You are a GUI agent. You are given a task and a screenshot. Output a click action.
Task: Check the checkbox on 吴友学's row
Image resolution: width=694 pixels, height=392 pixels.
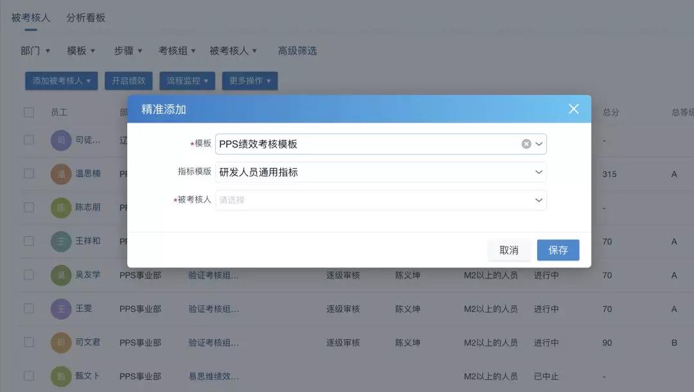click(x=28, y=275)
